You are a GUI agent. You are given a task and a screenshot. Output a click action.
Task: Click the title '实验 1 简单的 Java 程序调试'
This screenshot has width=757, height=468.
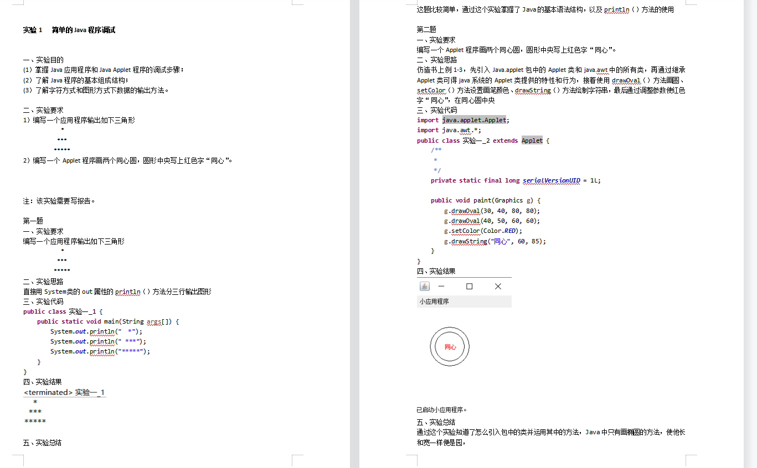(69, 30)
